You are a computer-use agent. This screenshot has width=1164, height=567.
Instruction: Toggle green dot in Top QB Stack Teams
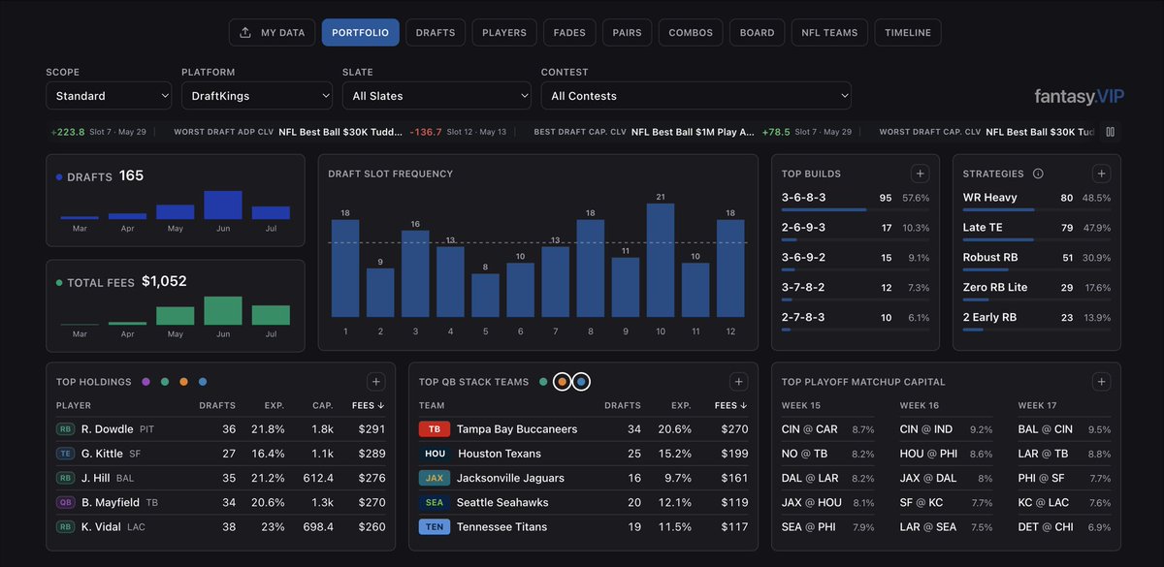(543, 382)
